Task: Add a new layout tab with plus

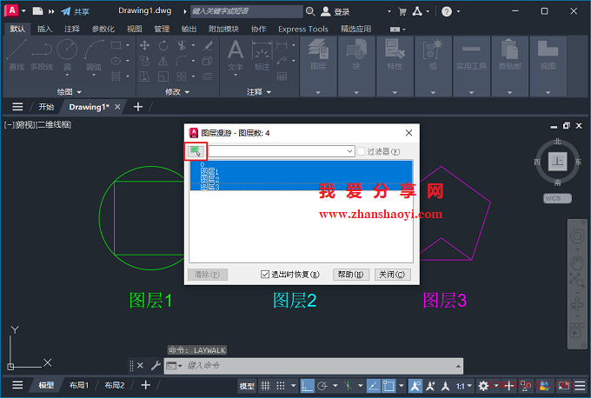Action: (x=145, y=385)
